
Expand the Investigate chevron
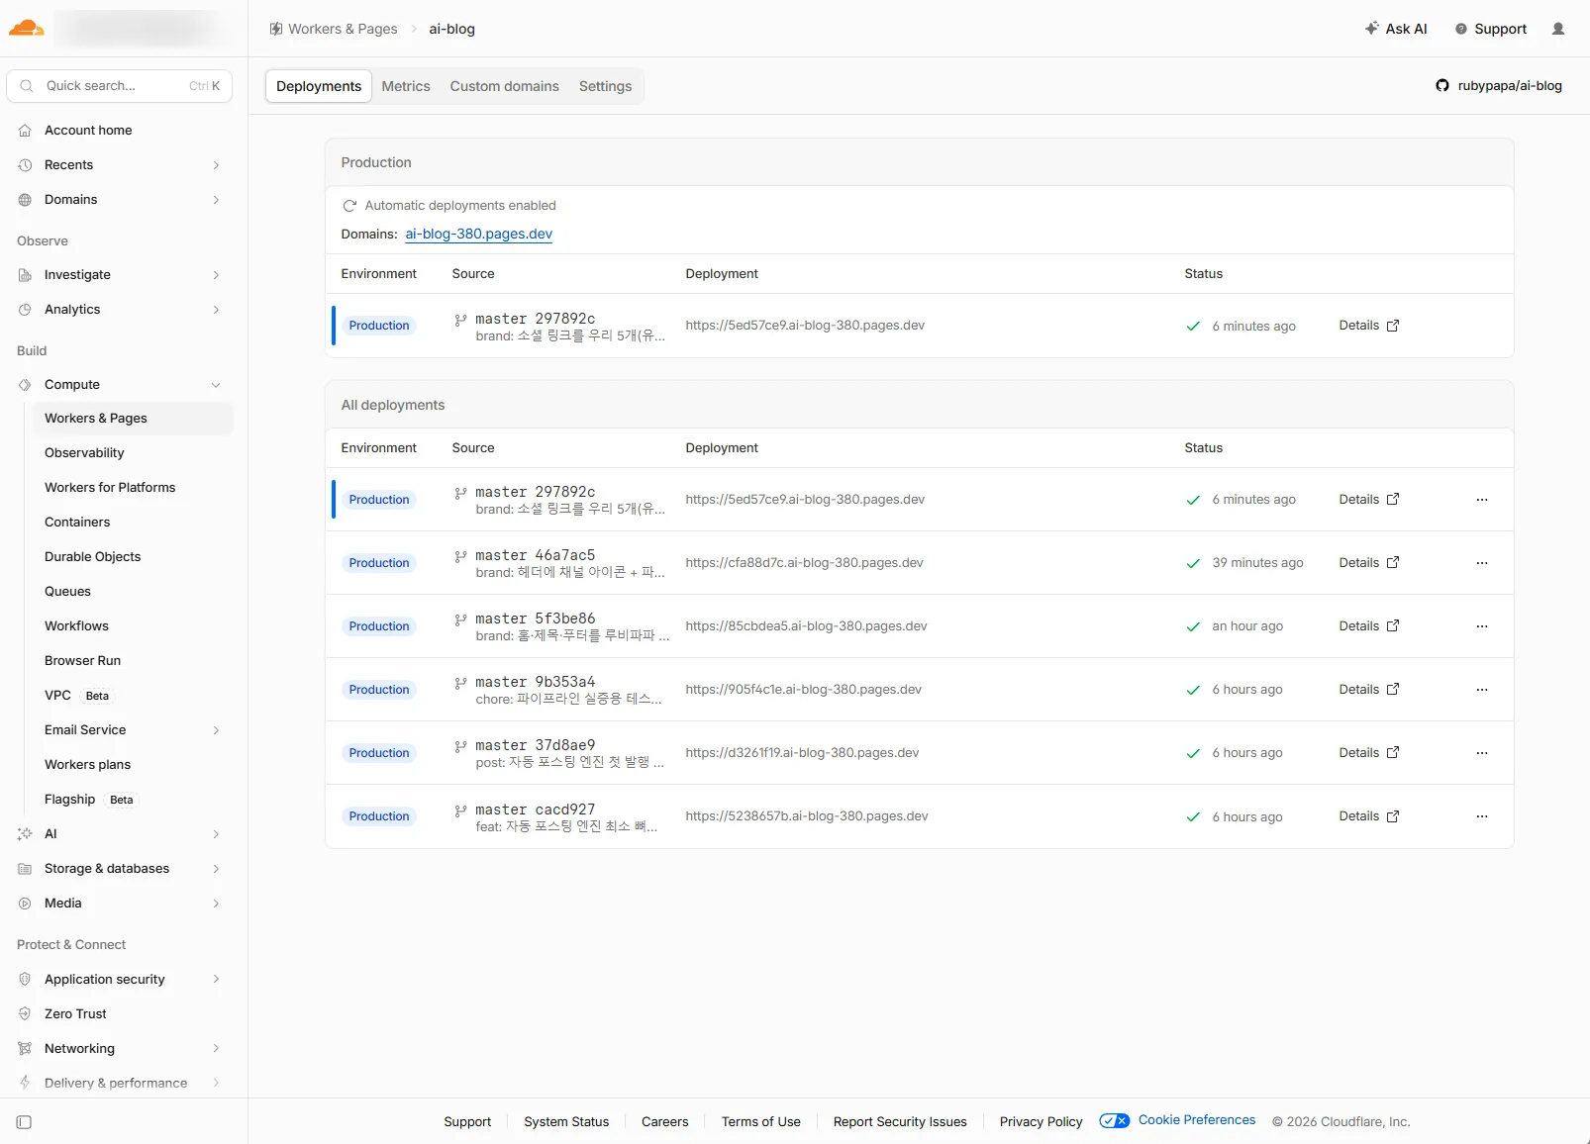point(216,275)
